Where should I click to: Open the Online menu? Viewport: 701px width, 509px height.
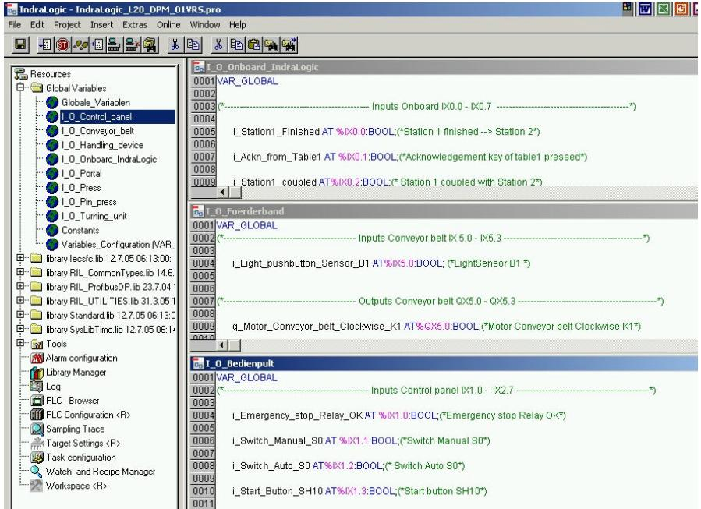pos(168,25)
